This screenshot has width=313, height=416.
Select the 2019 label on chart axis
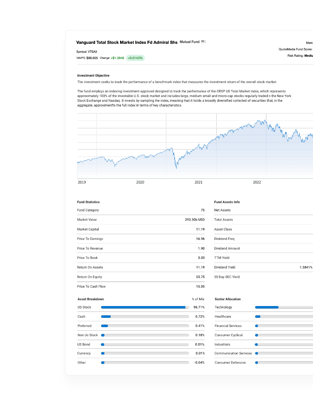click(82, 182)
